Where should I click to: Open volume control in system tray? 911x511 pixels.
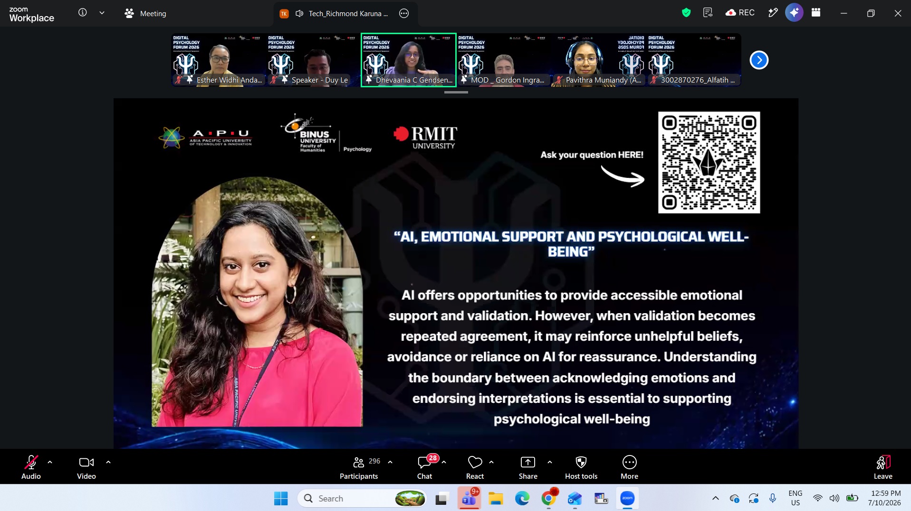pyautogui.click(x=834, y=498)
